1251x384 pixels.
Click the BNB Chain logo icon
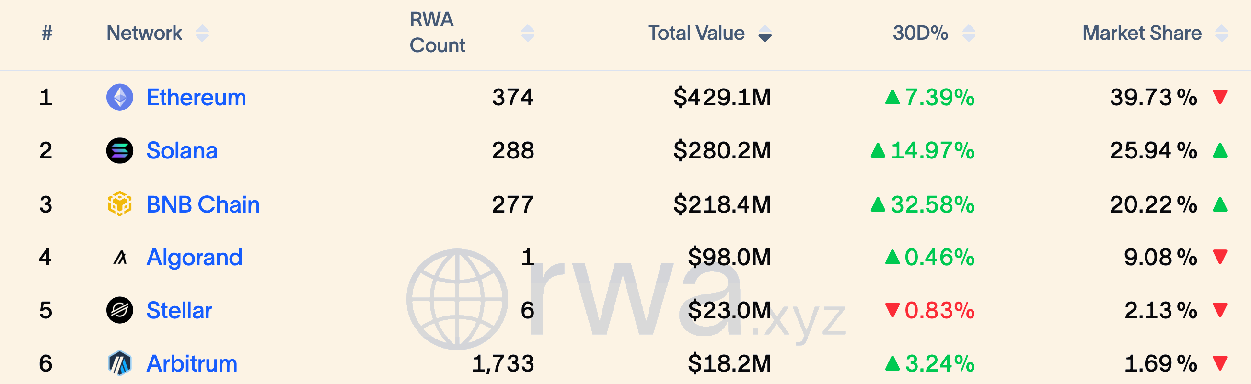119,203
